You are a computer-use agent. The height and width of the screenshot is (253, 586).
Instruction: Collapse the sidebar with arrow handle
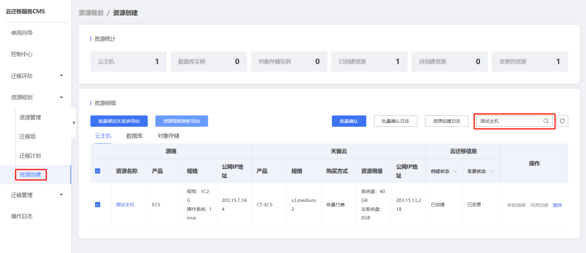pyautogui.click(x=74, y=123)
